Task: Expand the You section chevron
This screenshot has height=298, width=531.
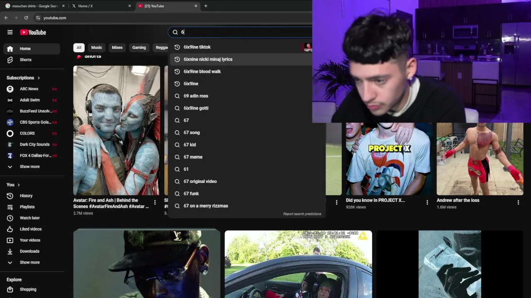Action: point(19,185)
